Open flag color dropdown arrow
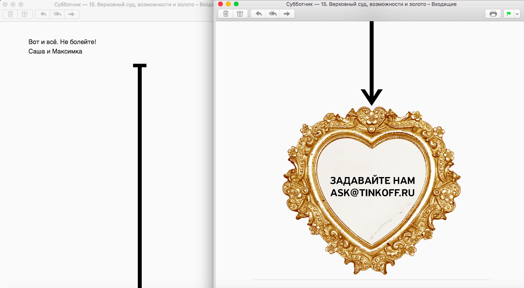 coord(517,14)
